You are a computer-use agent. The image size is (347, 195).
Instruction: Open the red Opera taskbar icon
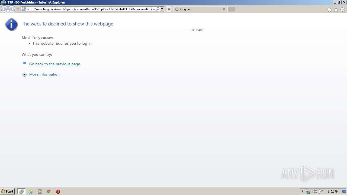[58, 191]
